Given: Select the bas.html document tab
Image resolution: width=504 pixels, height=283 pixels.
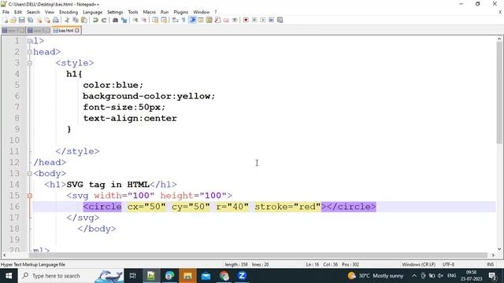Looking at the screenshot, I should 66,31.
